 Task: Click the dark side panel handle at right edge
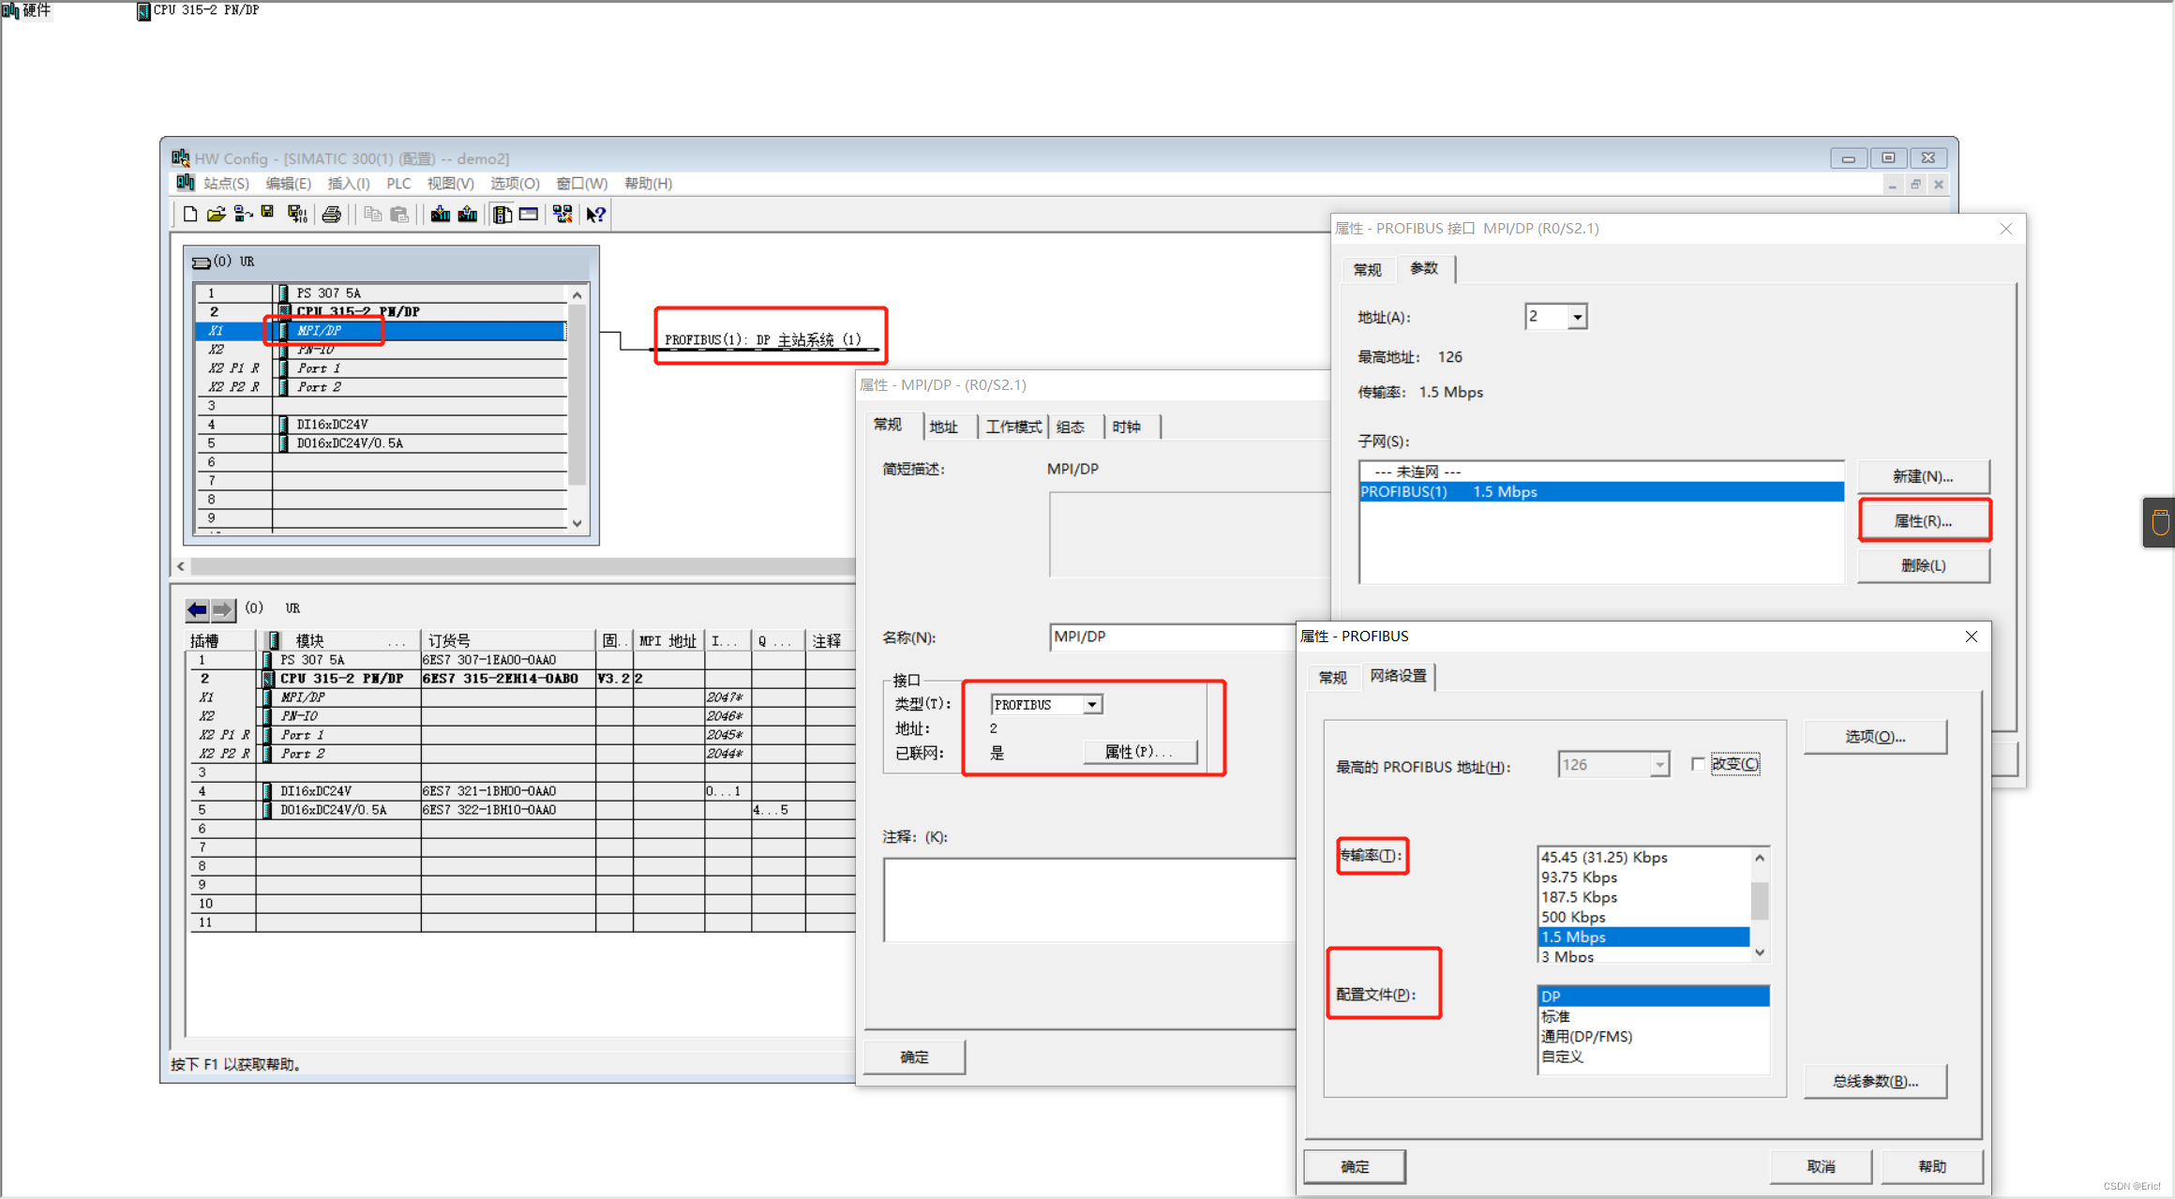point(2159,522)
